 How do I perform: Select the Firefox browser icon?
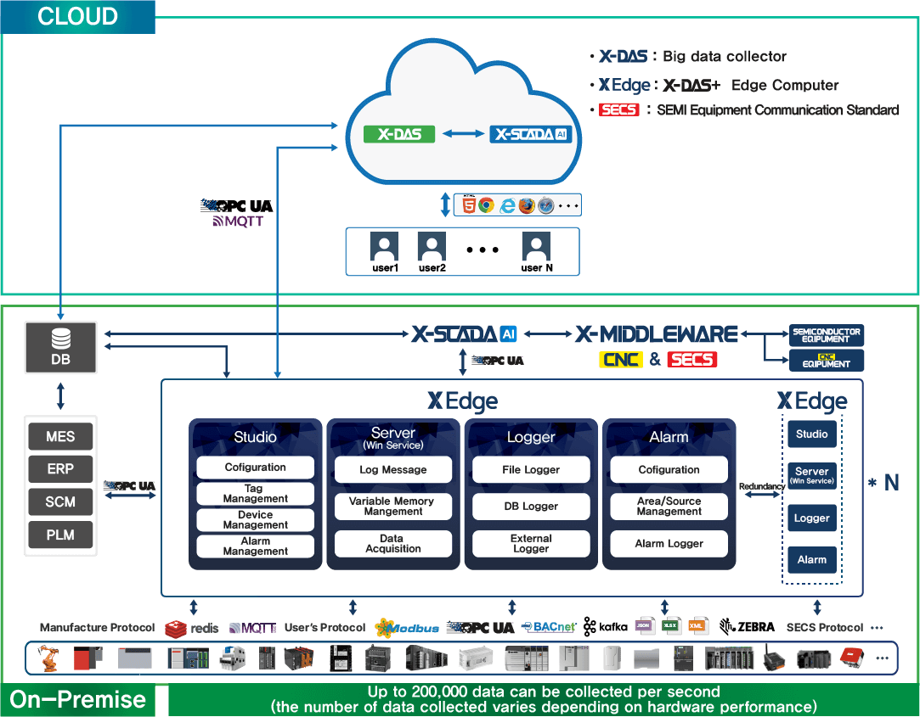point(527,205)
